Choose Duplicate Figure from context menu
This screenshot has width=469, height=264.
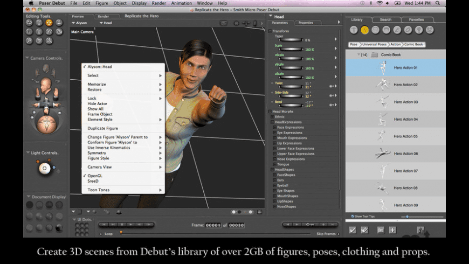102,128
